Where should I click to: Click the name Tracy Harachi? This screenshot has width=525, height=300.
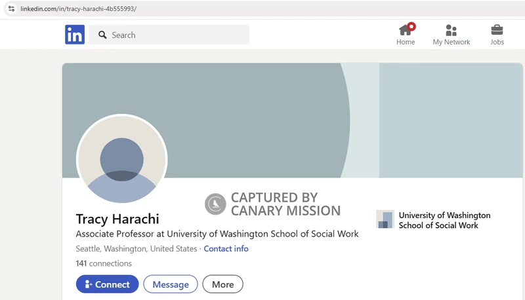[117, 219]
